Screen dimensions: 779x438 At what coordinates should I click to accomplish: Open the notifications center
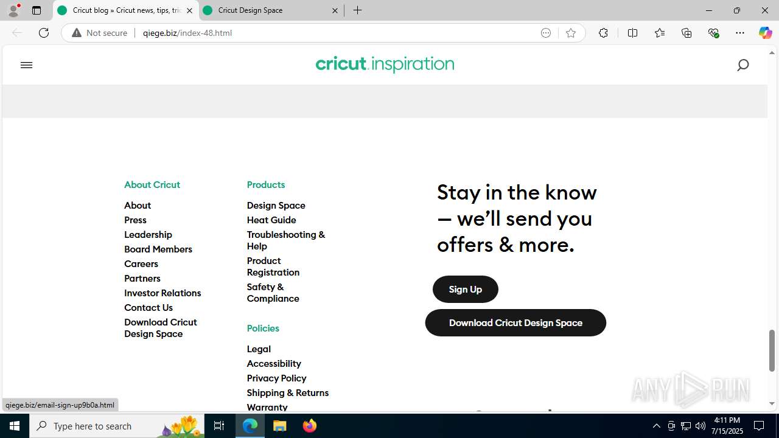tap(759, 426)
